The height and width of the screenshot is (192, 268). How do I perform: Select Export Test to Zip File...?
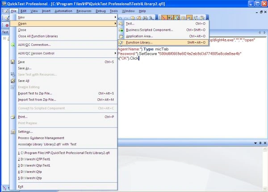coord(63,94)
